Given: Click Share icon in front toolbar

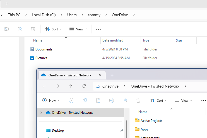Looking at the screenshot, I should [x=125, y=100].
